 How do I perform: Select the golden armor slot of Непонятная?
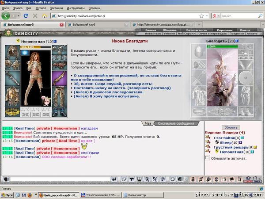(12, 96)
